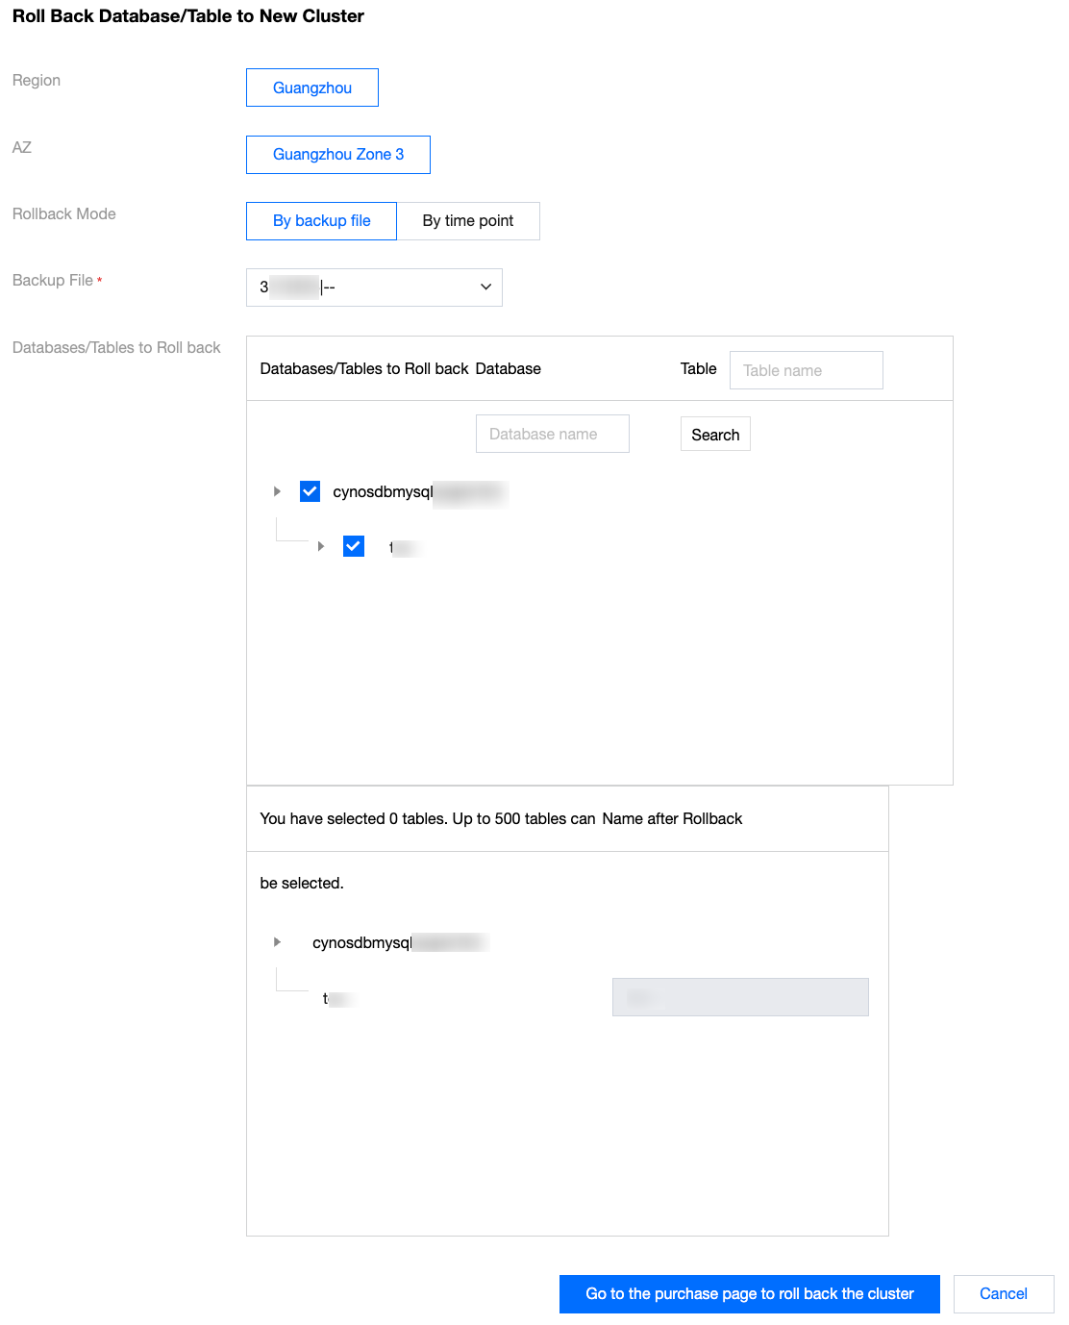Cancel the rollback dialog
Screen dimensions: 1069x1325
point(1003,1294)
